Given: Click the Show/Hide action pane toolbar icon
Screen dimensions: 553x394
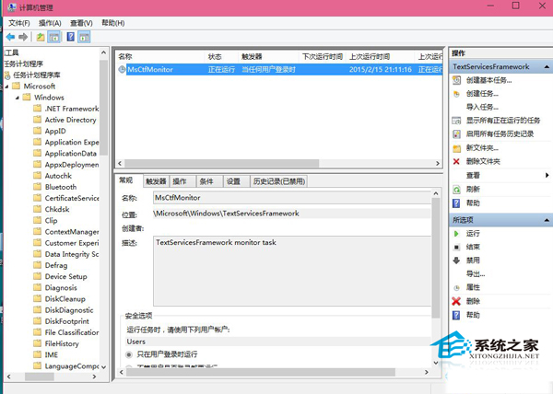Looking at the screenshot, I should click(84, 37).
